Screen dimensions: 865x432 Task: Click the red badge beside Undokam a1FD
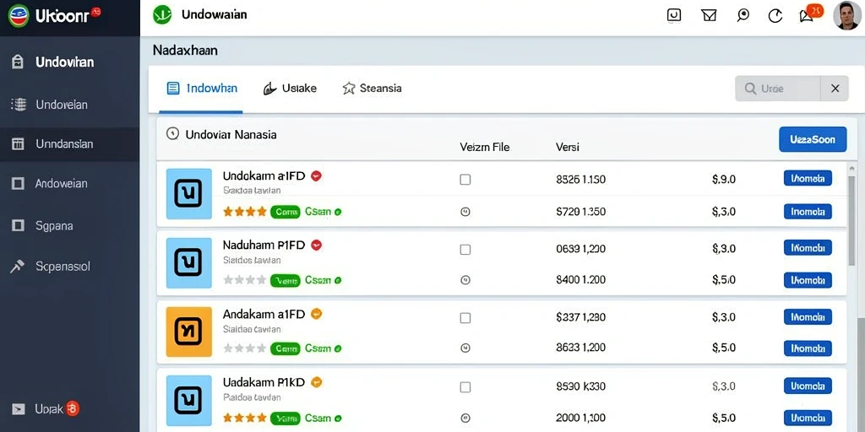pos(316,175)
